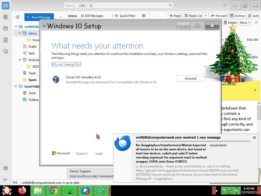Click the search magnifier icon
The image size is (261, 196).
[x=170, y=5]
